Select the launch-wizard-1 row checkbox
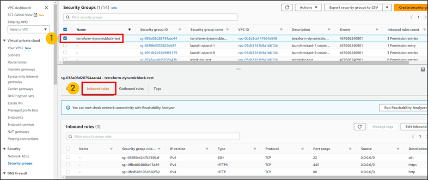Screen dimensions: 428x180 coord(65,46)
